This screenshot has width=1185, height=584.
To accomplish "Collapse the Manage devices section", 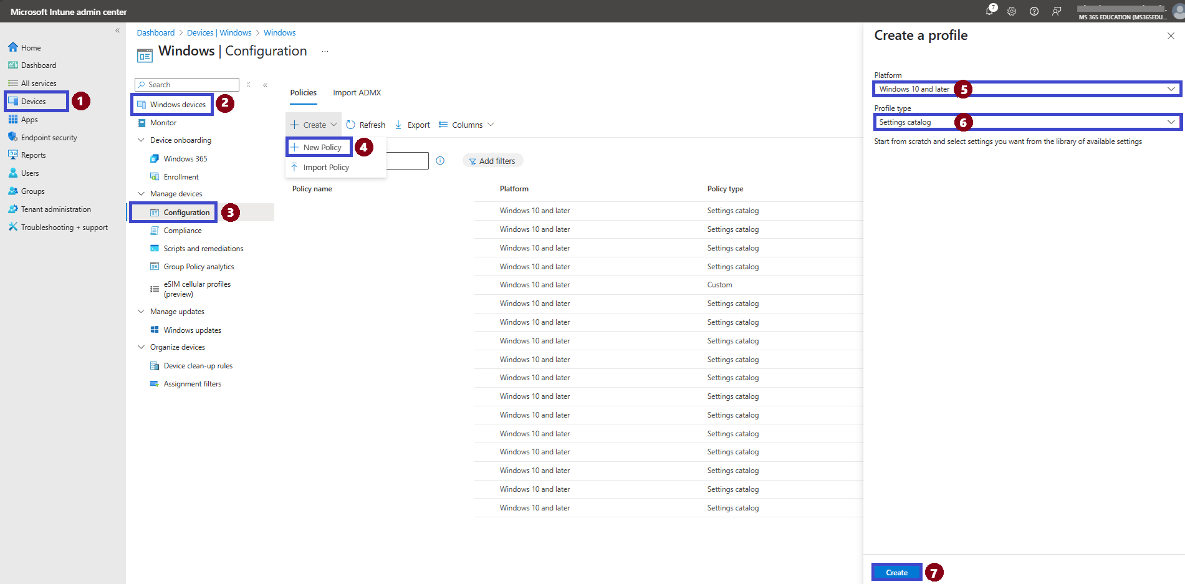I will click(x=141, y=194).
